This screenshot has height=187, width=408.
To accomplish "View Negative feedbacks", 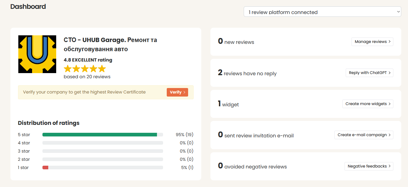I will click(x=369, y=166).
